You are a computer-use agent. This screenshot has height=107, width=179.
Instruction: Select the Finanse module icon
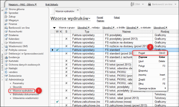(6, 24)
